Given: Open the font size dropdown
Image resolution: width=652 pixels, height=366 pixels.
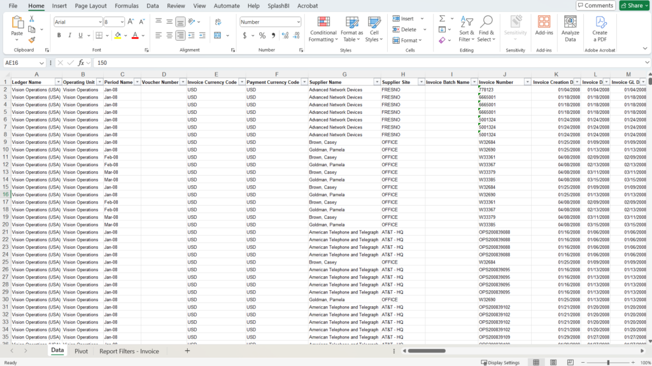Looking at the screenshot, I should pos(122,22).
